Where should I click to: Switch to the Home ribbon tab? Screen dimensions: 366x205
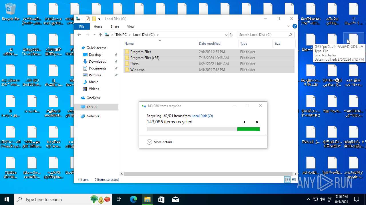click(x=98, y=26)
